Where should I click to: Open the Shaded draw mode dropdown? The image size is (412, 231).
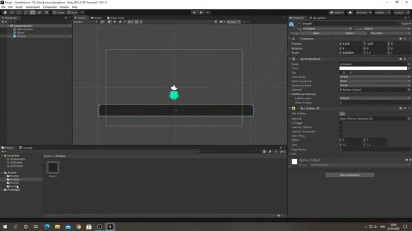(x=86, y=22)
